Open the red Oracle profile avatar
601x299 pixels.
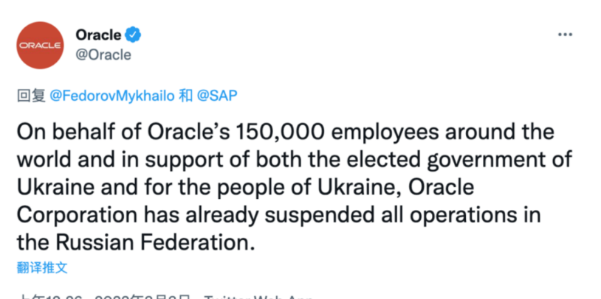pyautogui.click(x=40, y=46)
